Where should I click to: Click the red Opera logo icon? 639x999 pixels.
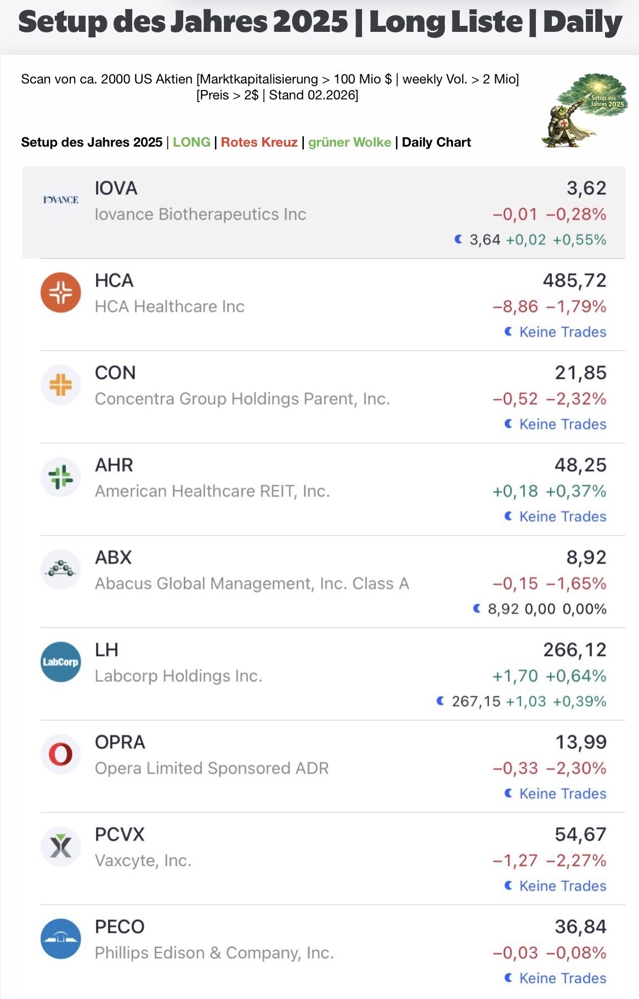[61, 754]
